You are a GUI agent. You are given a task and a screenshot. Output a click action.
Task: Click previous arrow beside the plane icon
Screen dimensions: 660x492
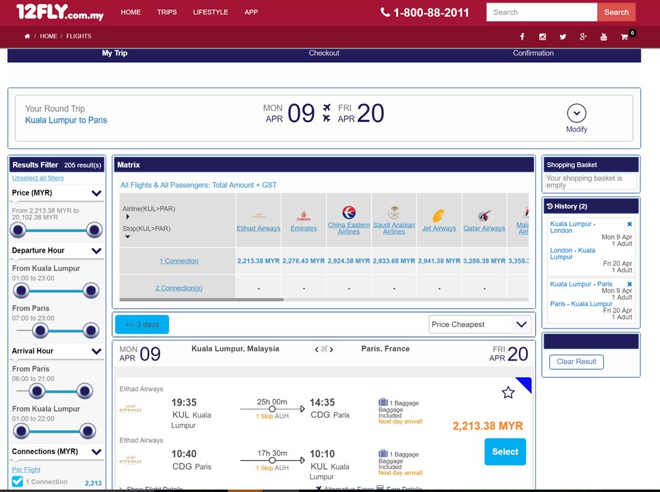pos(317,349)
